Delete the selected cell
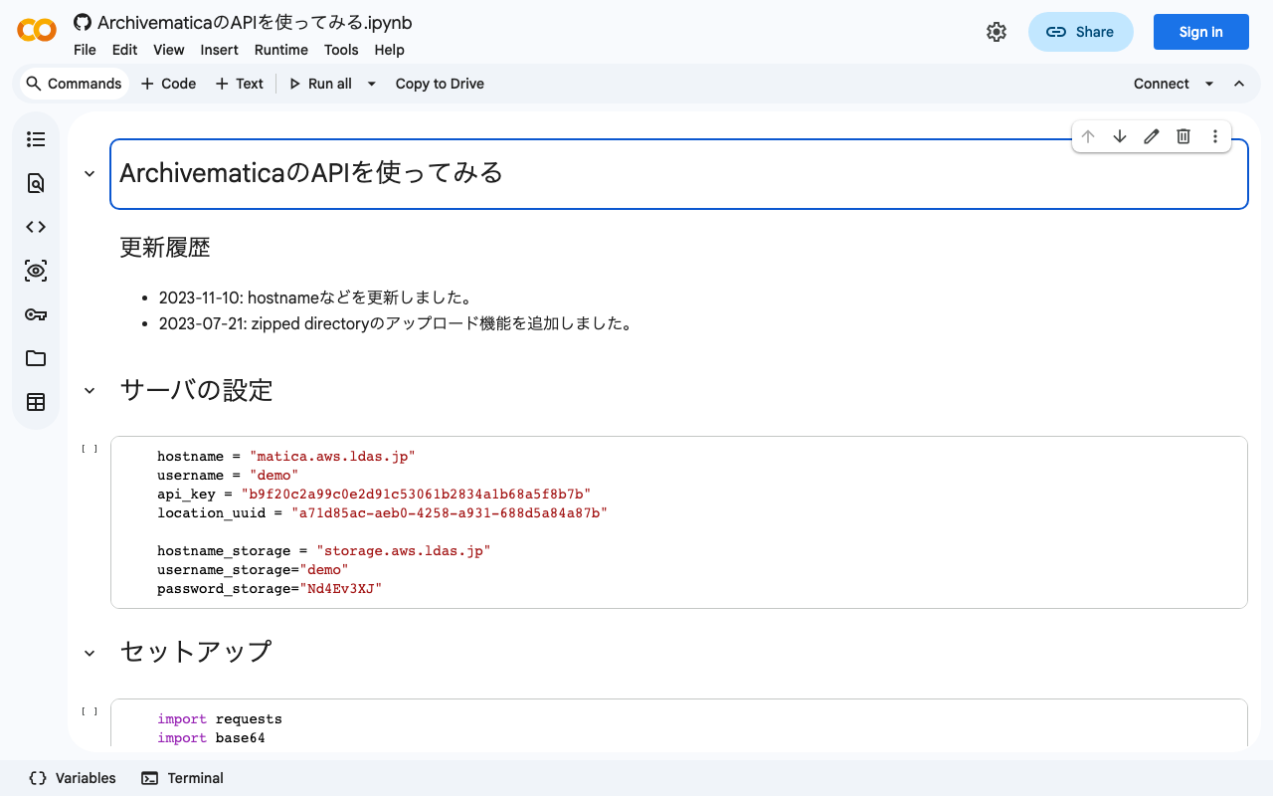Image resolution: width=1273 pixels, height=796 pixels. click(1183, 136)
